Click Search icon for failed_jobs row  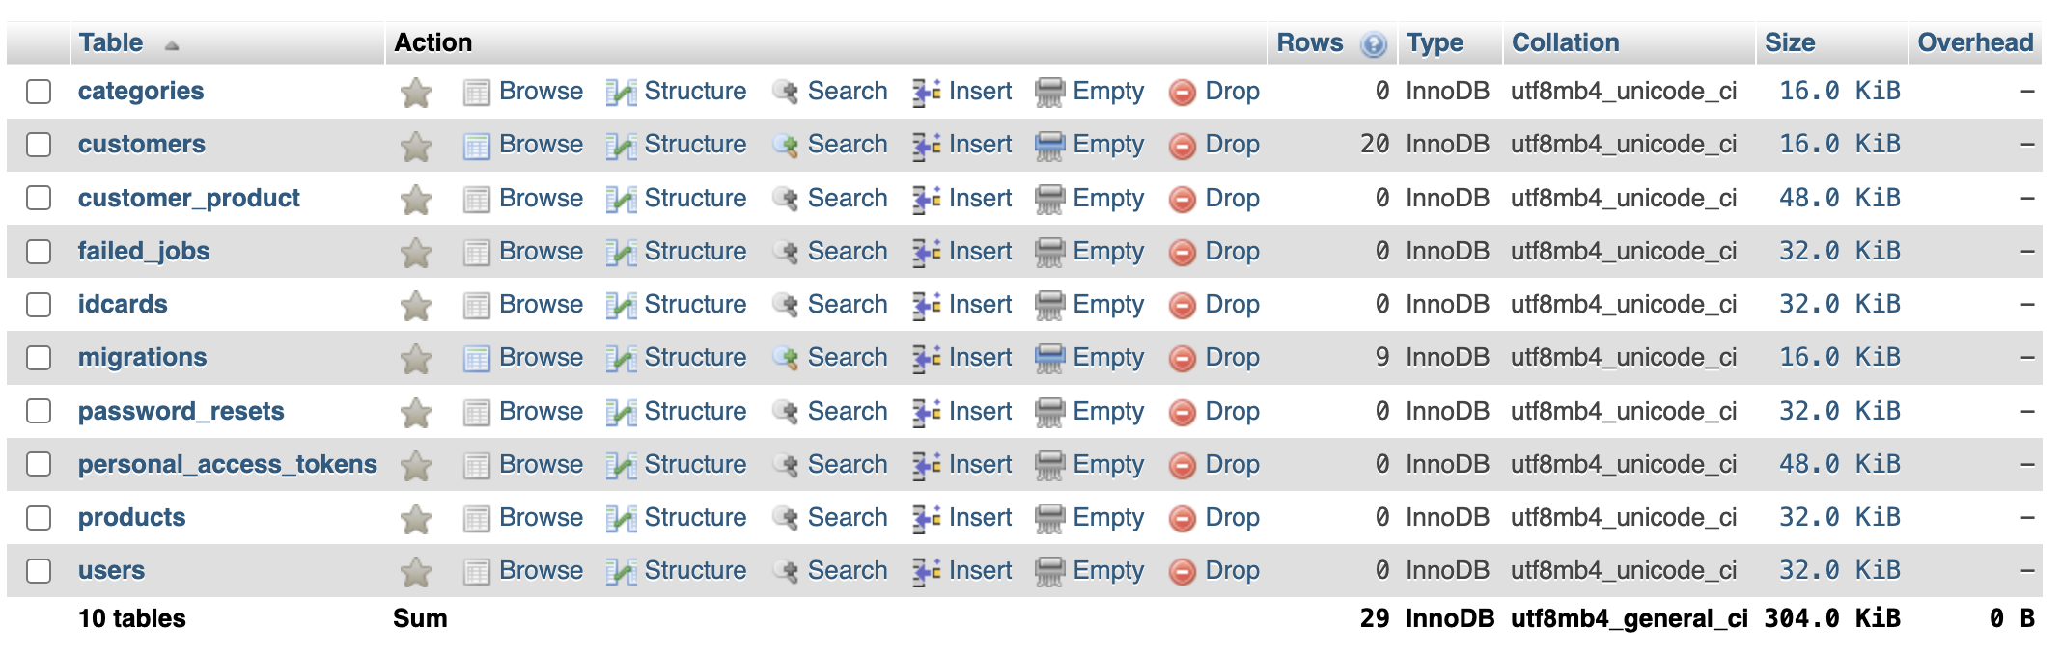coord(786,252)
